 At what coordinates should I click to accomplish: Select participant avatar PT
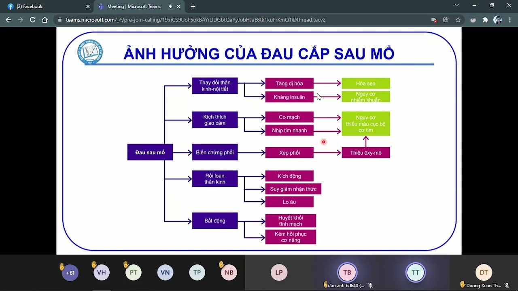[x=134, y=273]
